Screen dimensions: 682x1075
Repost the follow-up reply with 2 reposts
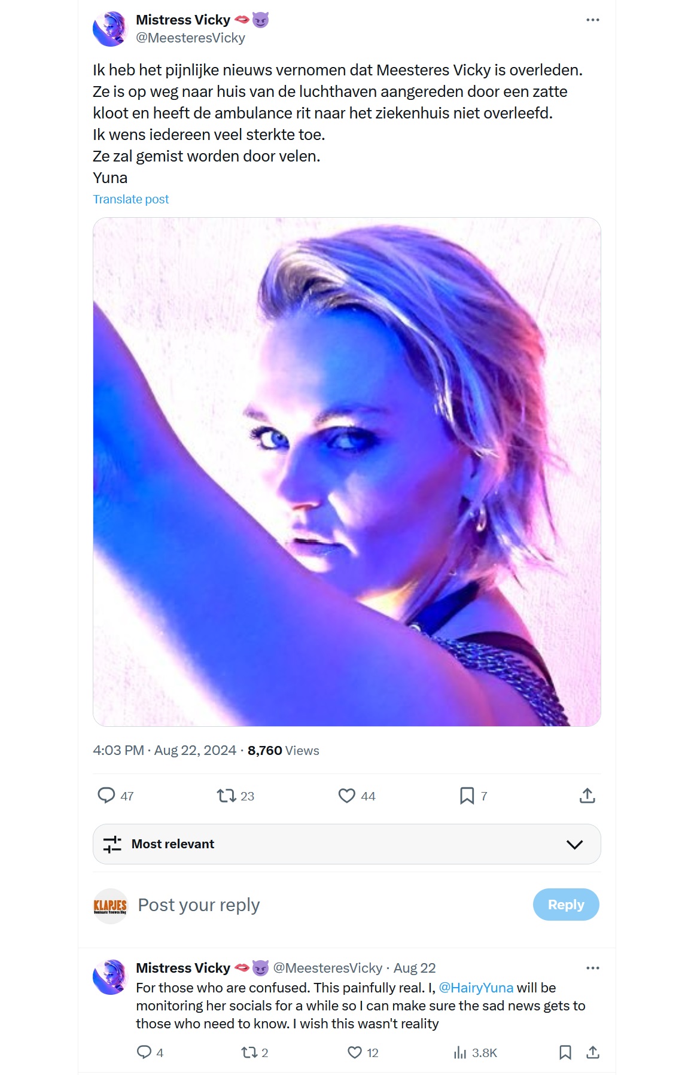click(x=248, y=1052)
